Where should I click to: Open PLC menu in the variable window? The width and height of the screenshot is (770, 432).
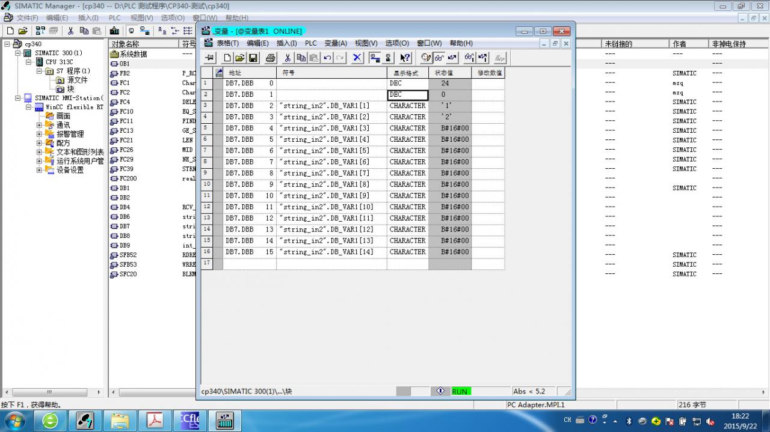pyautogui.click(x=310, y=43)
